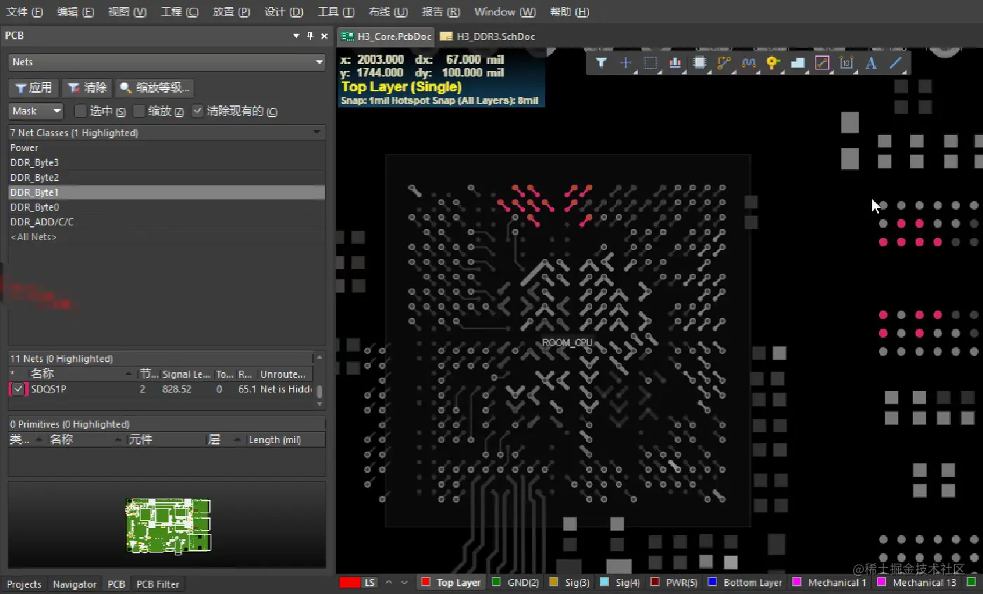Pin the PCB panel

(310, 36)
